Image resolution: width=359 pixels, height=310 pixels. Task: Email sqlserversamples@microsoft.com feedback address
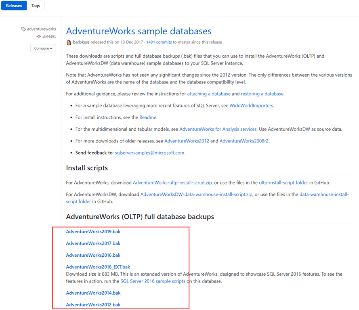point(149,153)
